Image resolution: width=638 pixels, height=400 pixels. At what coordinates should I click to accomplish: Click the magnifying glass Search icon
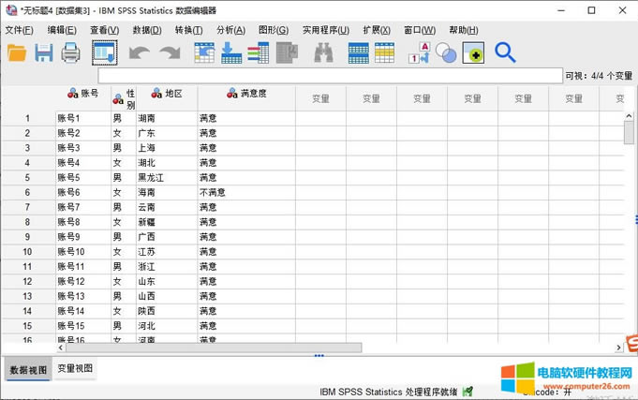(x=505, y=53)
